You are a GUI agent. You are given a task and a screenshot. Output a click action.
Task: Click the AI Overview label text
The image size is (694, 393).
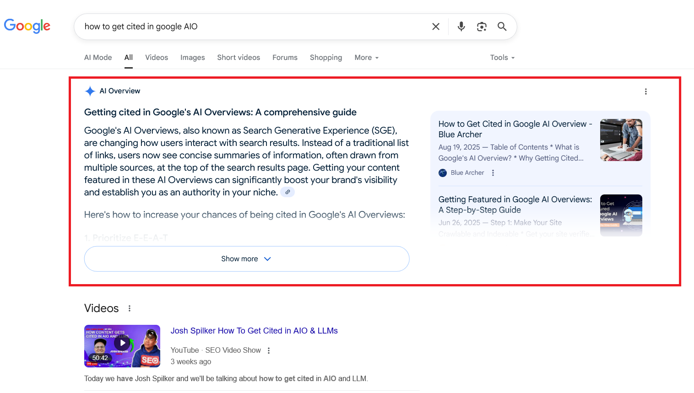120,91
